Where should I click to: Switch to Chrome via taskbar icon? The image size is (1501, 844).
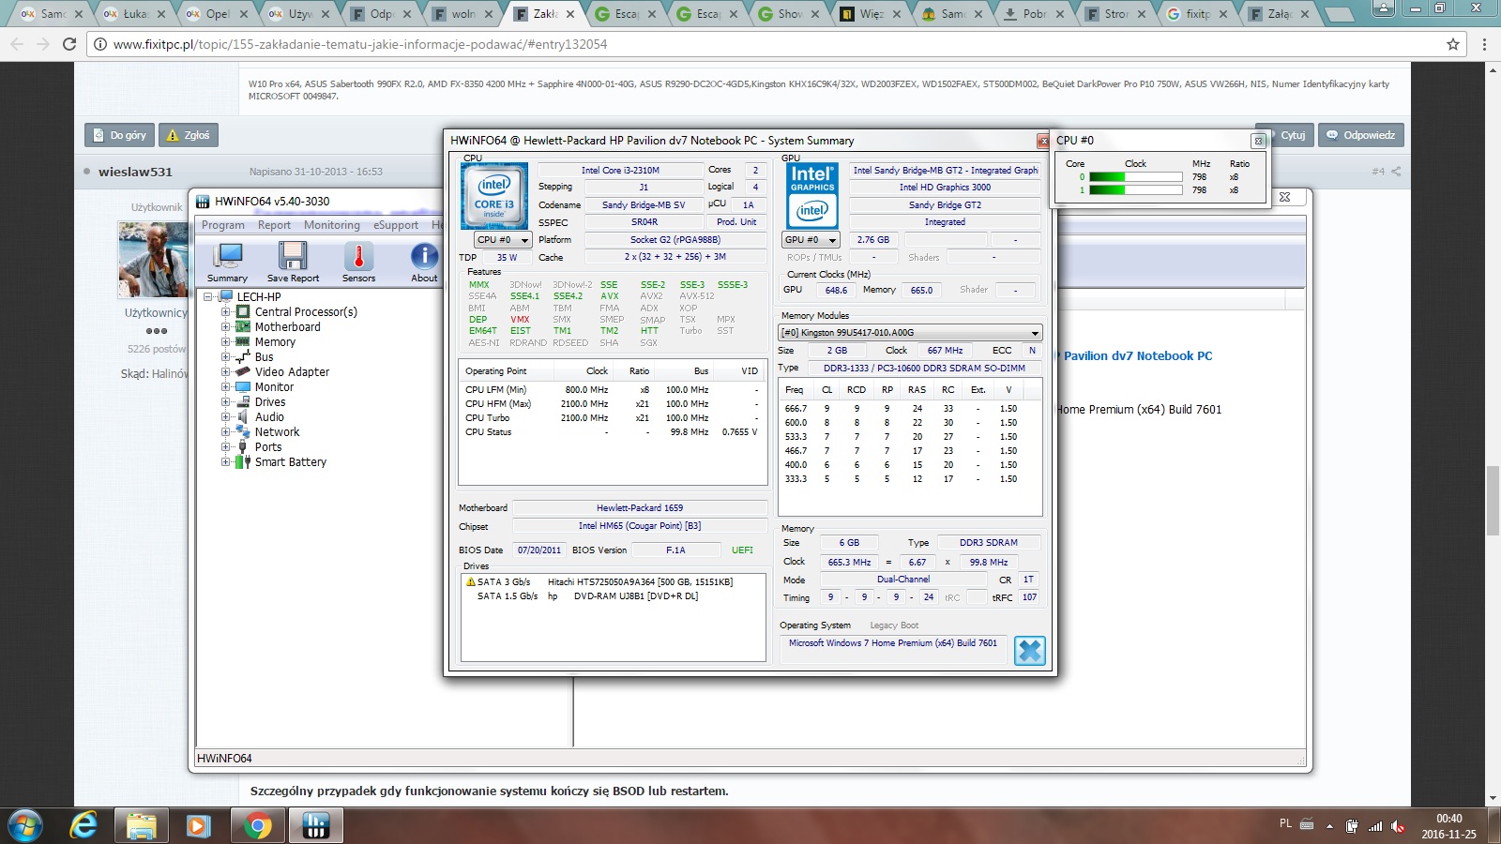[257, 826]
